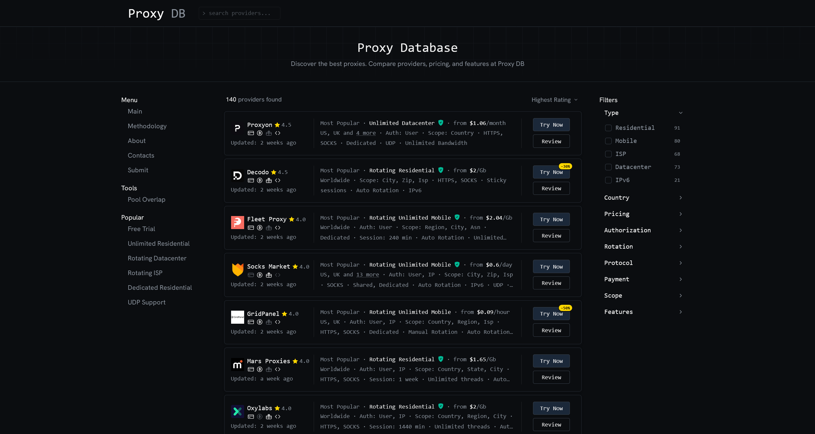Click the code brackets icon under Proxyon

click(x=278, y=133)
